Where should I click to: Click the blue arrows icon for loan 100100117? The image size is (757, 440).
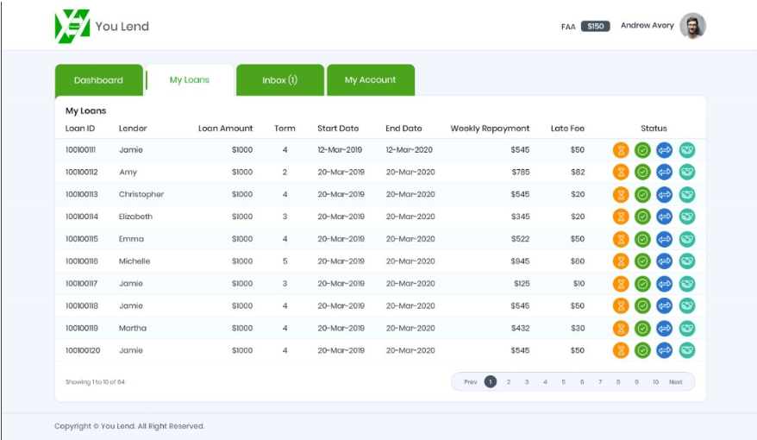pyautogui.click(x=664, y=284)
